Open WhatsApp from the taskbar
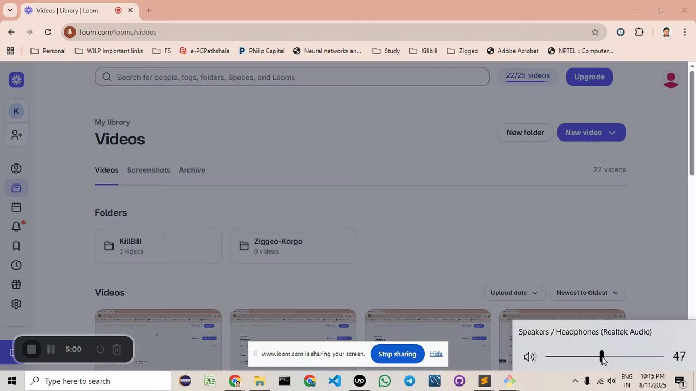 tap(385, 381)
